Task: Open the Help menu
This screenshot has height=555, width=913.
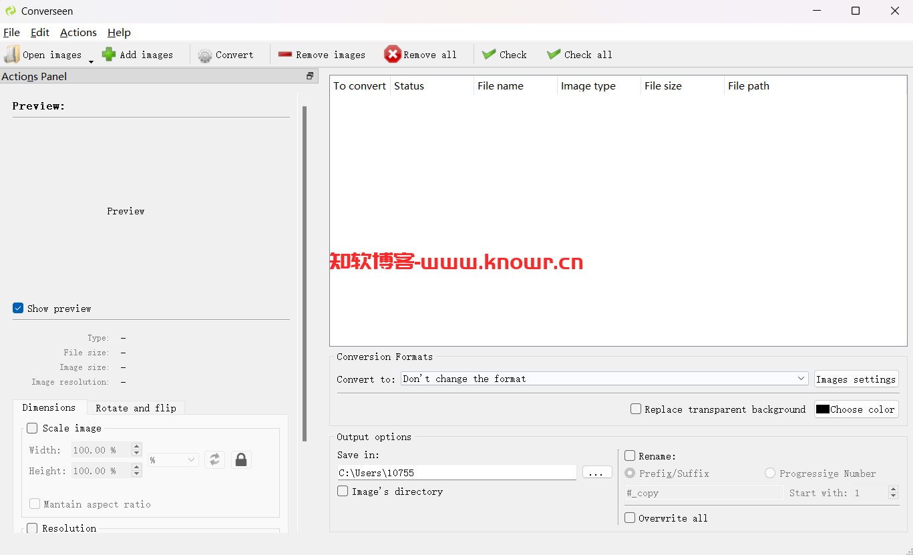Action: click(x=119, y=32)
